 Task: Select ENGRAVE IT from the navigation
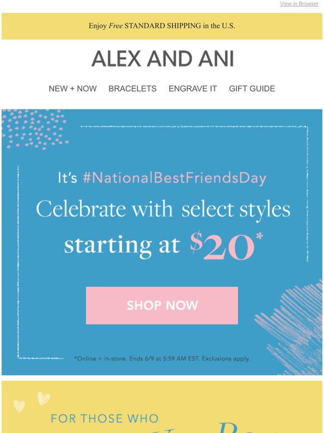pos(193,88)
